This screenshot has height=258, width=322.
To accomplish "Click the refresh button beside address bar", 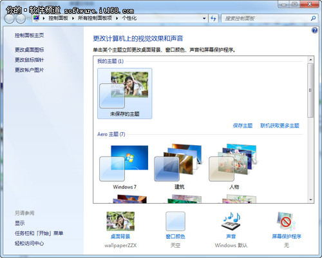I will 213,19.
